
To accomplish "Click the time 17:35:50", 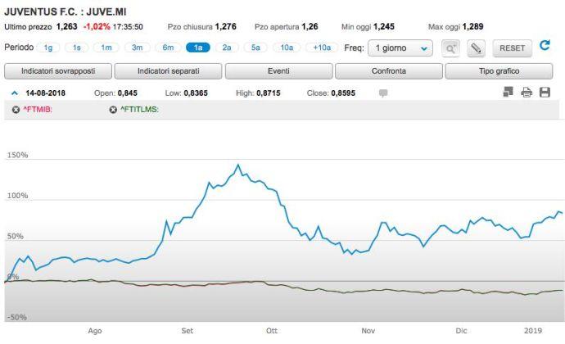I will (x=128, y=27).
